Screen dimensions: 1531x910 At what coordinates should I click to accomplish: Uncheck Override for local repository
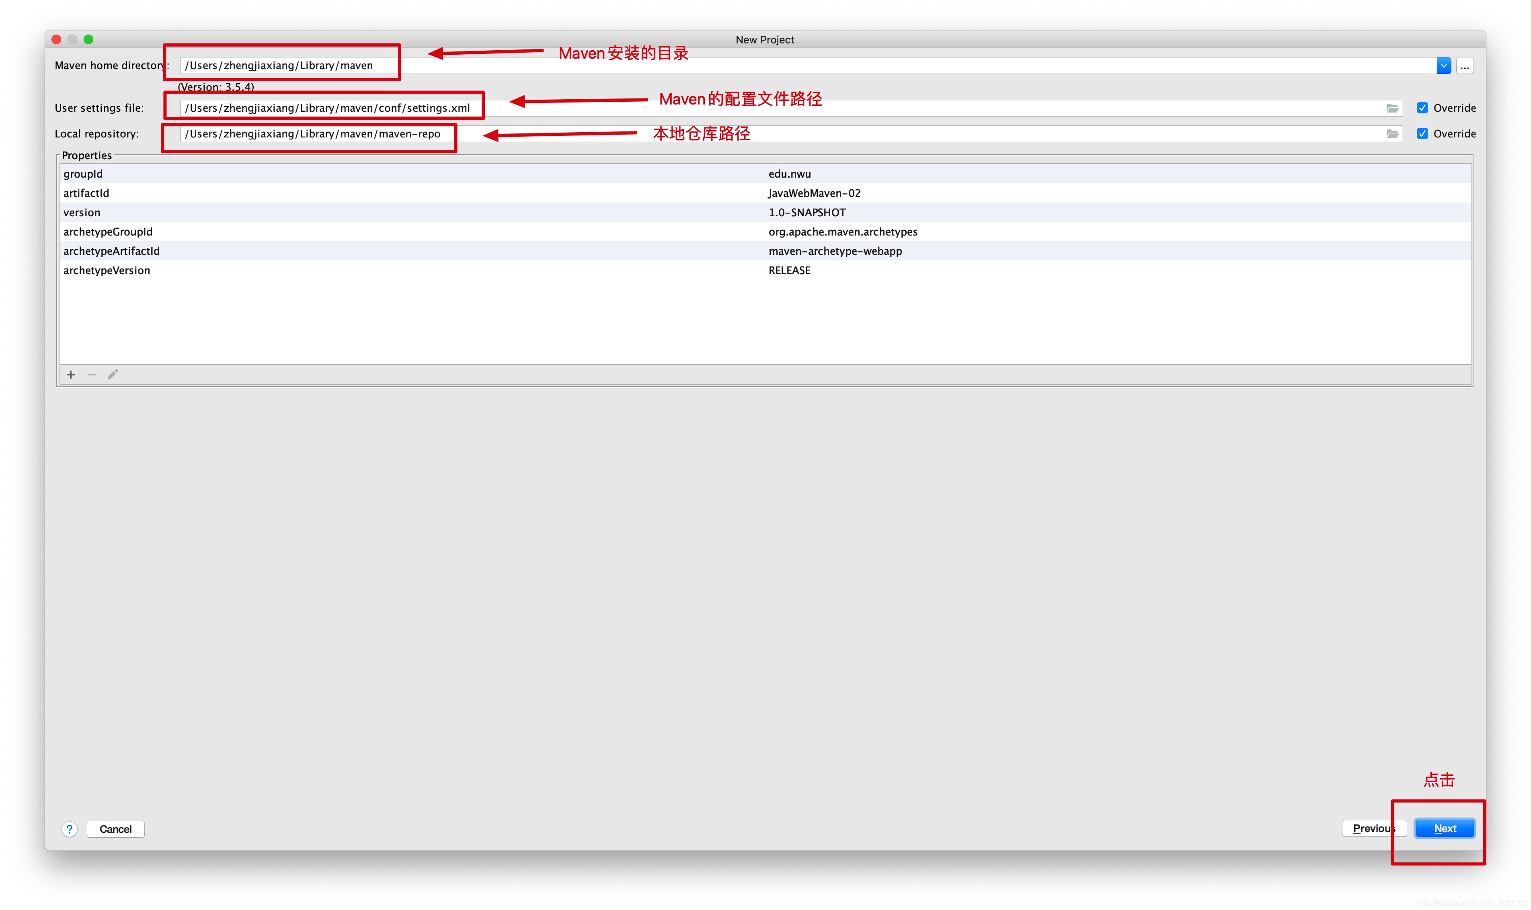(1422, 134)
